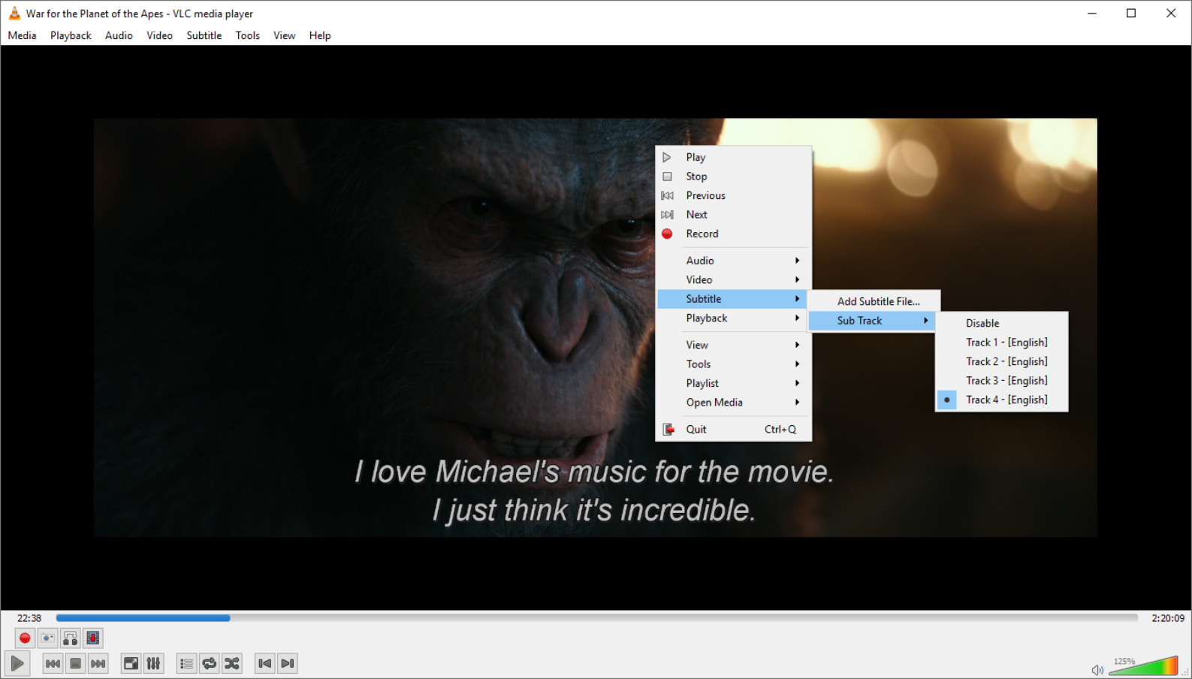1192x679 pixels.
Task: Toggle the A-B loop button
Action: (x=71, y=638)
